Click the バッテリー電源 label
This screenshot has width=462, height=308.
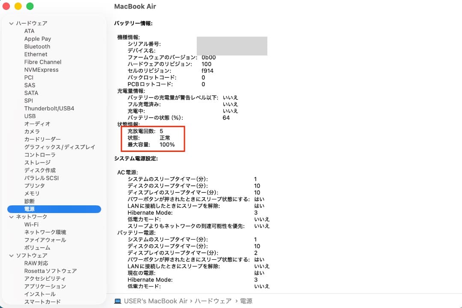(x=136, y=233)
